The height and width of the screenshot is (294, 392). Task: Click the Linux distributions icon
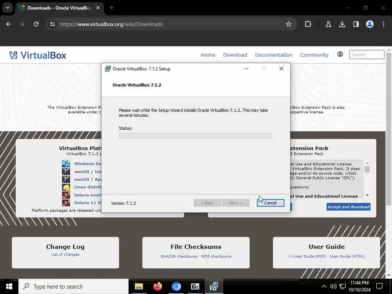66,187
